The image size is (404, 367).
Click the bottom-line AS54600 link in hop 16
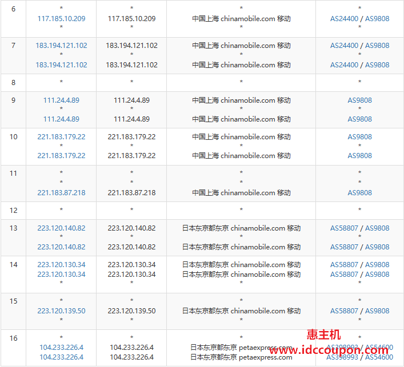click(x=379, y=357)
